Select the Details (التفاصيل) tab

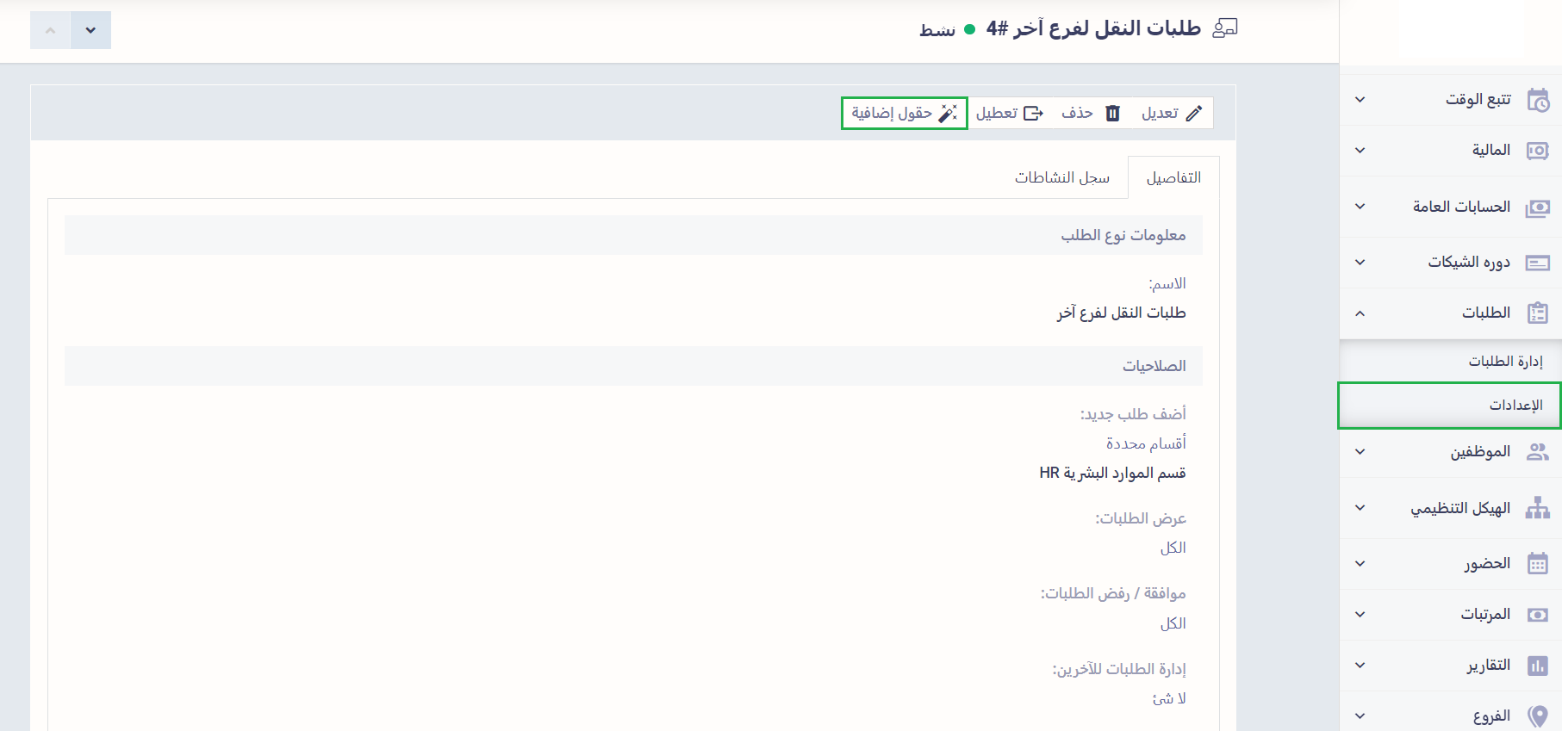pos(1173,177)
